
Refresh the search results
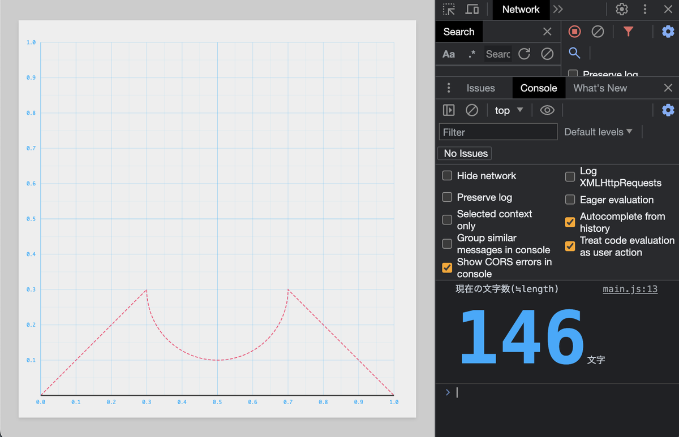(x=525, y=54)
